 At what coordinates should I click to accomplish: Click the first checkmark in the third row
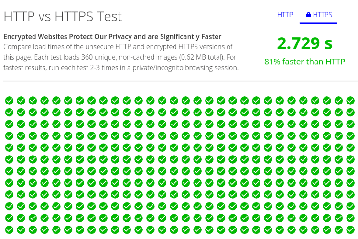pos(9,124)
